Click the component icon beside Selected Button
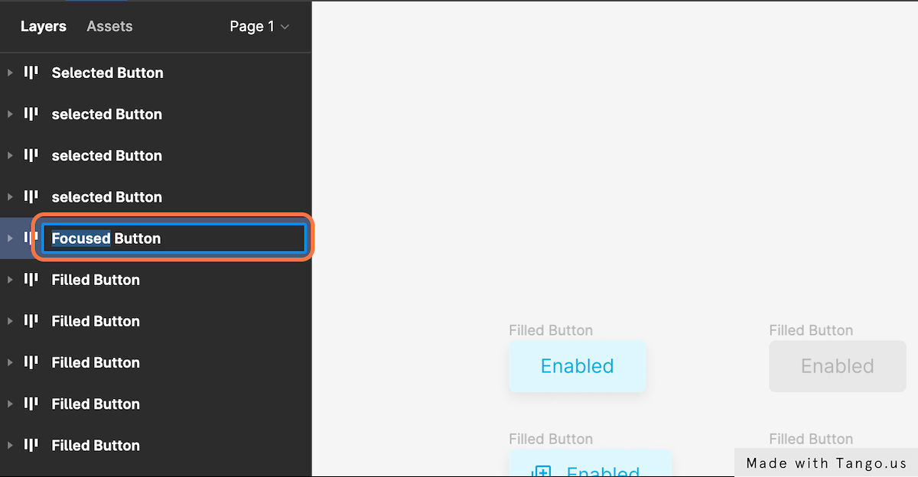This screenshot has height=477, width=918. (x=31, y=73)
